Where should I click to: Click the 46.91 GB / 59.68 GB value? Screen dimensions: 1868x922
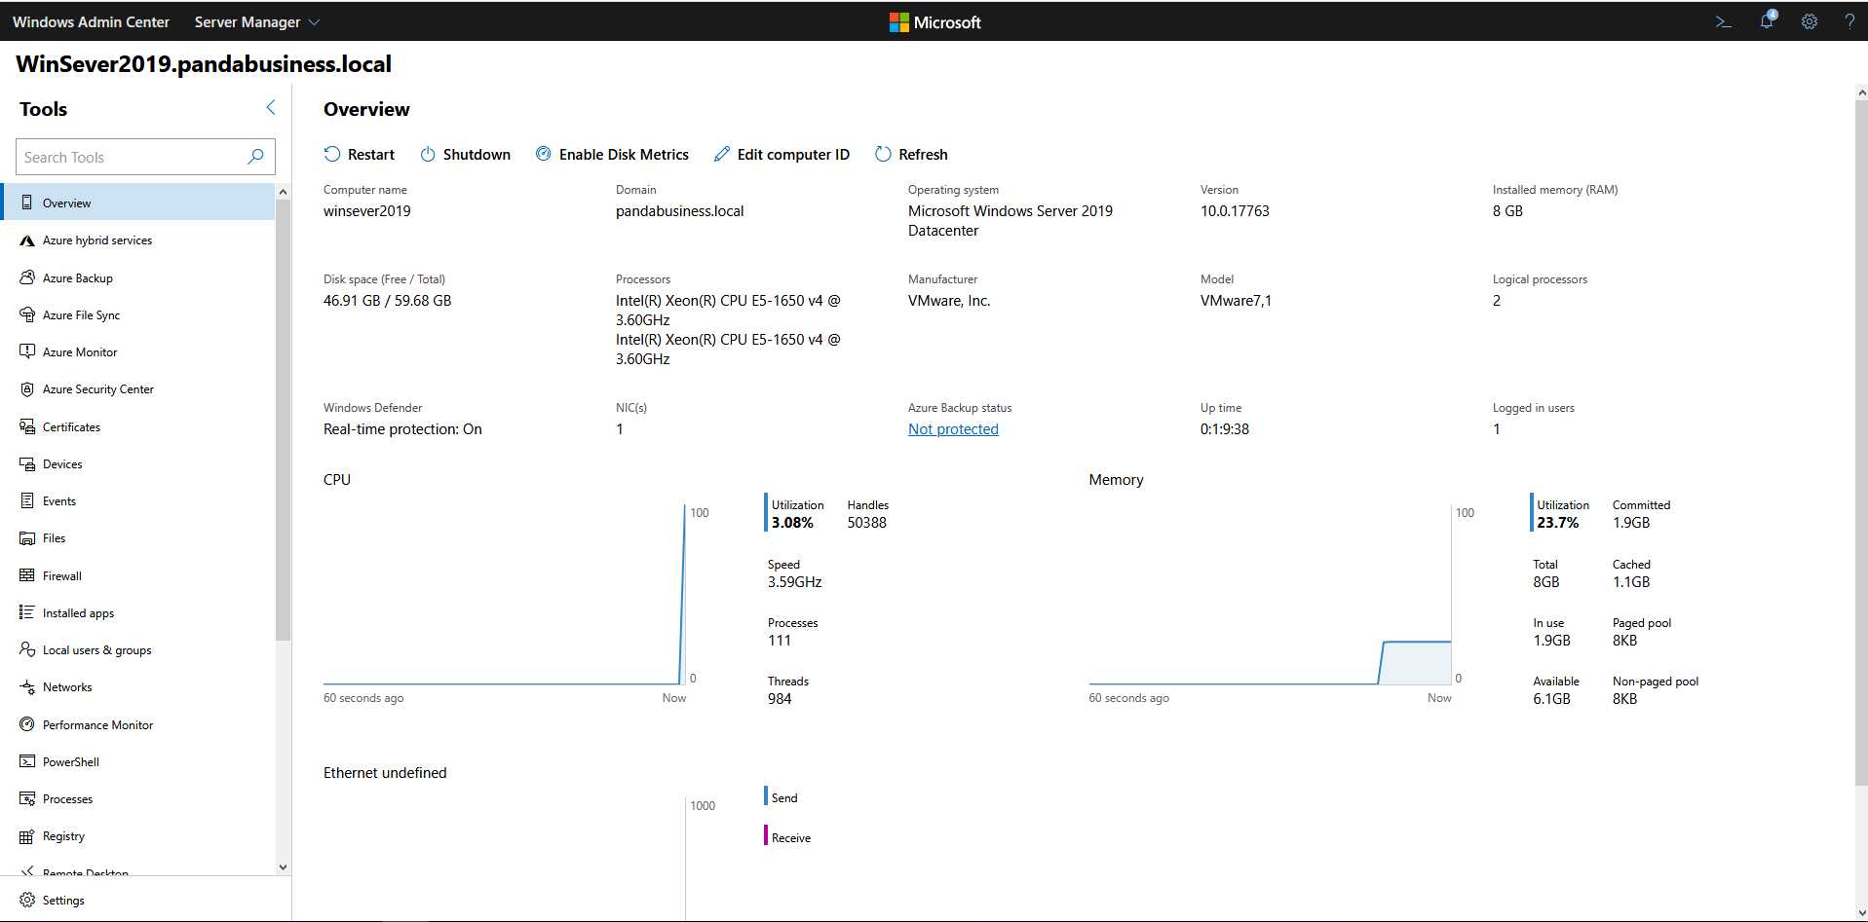coord(388,300)
